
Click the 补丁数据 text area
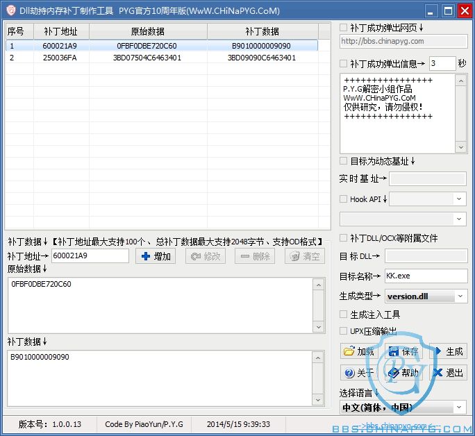(160, 378)
